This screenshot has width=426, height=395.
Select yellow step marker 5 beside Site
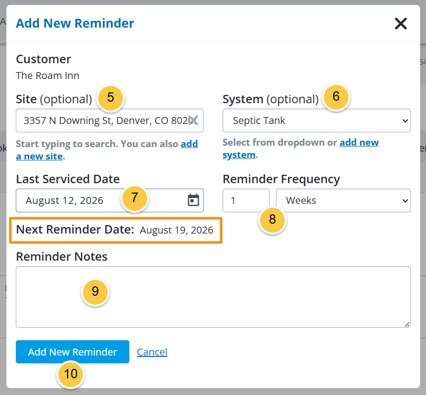pyautogui.click(x=110, y=98)
